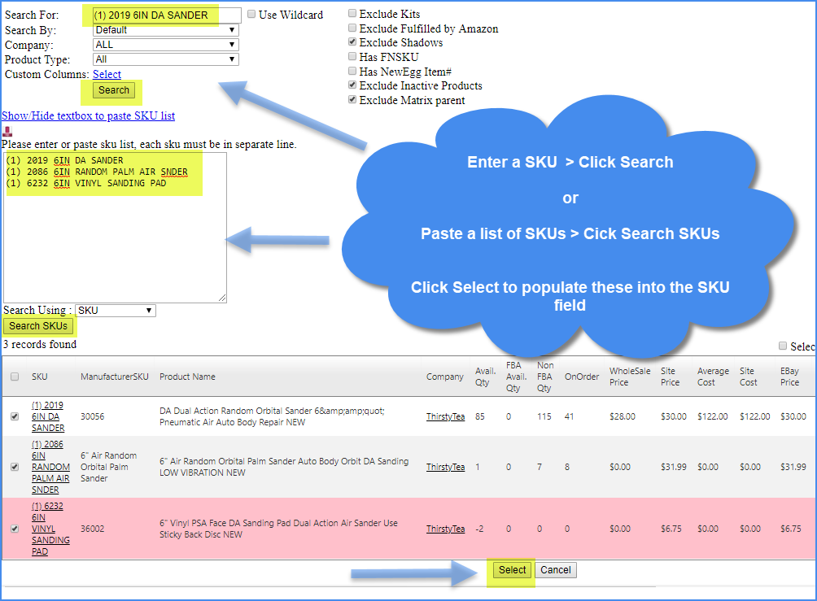Uncheck Exclude Inactive Products option
Image resolution: width=817 pixels, height=601 pixels.
352,85
